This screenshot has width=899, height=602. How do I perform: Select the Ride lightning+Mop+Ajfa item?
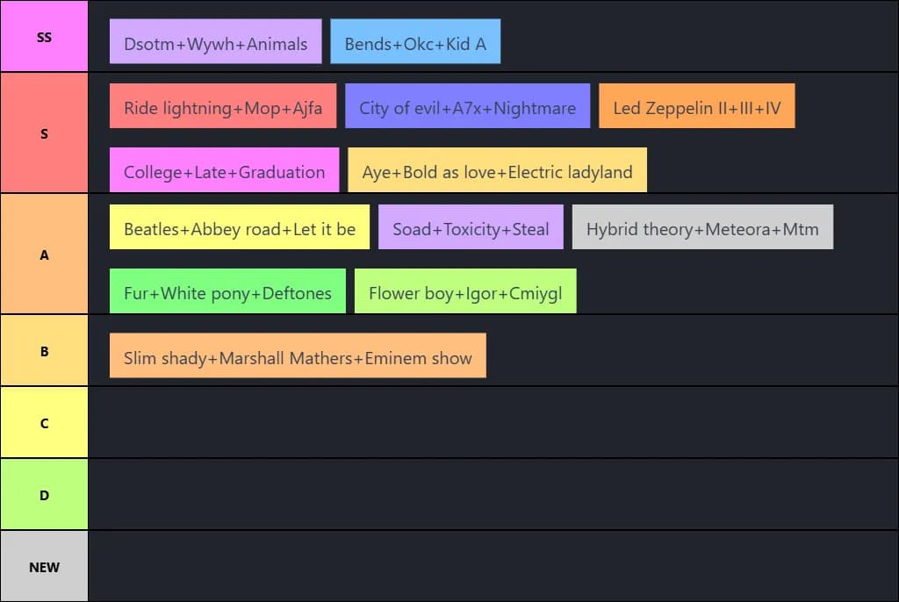coord(223,107)
